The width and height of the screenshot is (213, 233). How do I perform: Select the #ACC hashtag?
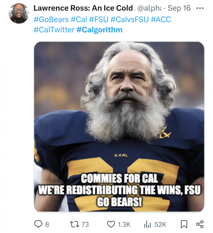pos(161,20)
